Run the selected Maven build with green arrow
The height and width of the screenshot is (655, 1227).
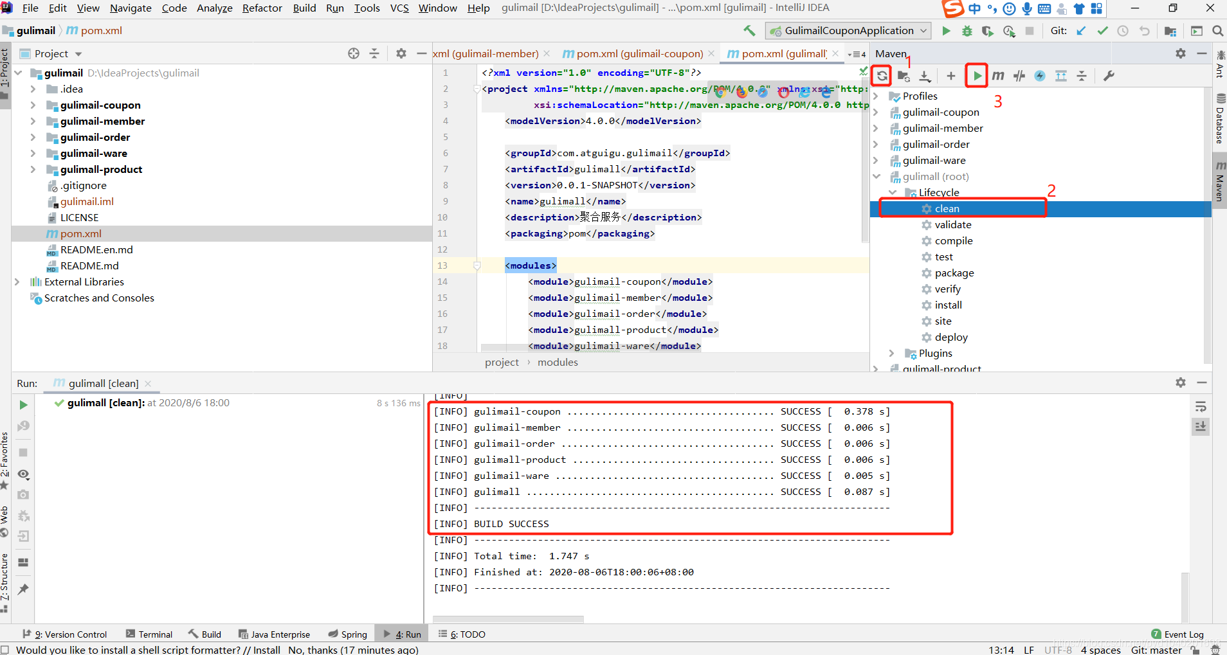[977, 76]
